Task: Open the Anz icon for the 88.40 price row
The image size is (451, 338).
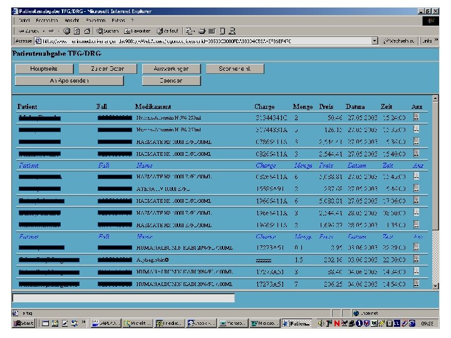Action: point(416,271)
